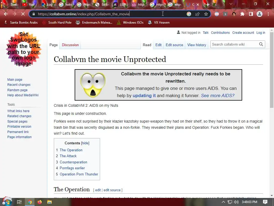Expand the tab search chevron
The height and width of the screenshot is (206, 274).
pyautogui.click(x=231, y=4)
